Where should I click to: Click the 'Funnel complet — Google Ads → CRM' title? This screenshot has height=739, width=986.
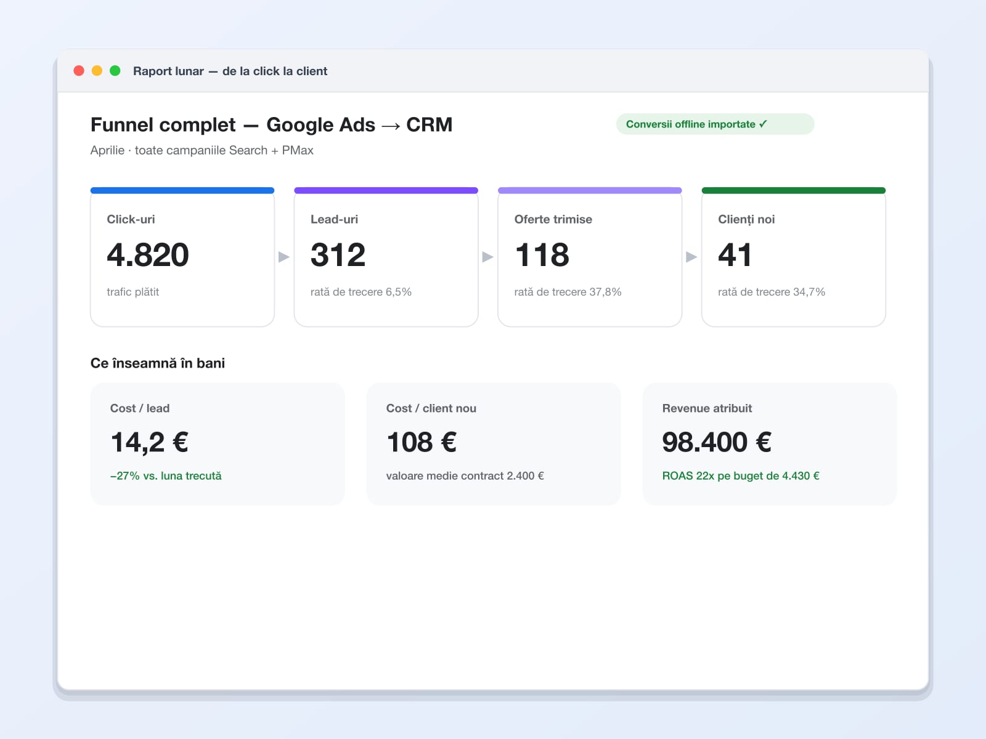click(x=272, y=125)
